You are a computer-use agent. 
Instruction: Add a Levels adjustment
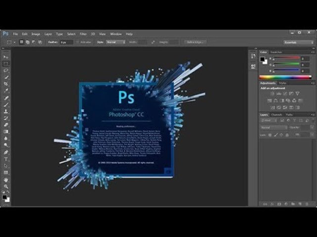[x=279, y=93]
